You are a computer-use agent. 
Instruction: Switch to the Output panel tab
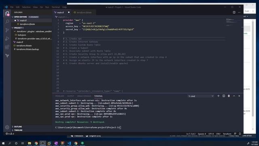pos(70,96)
